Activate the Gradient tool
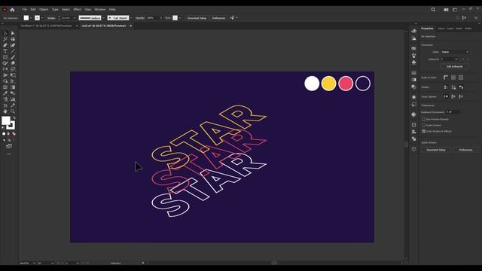This screenshot has width=482, height=271. pyautogui.click(x=13, y=87)
